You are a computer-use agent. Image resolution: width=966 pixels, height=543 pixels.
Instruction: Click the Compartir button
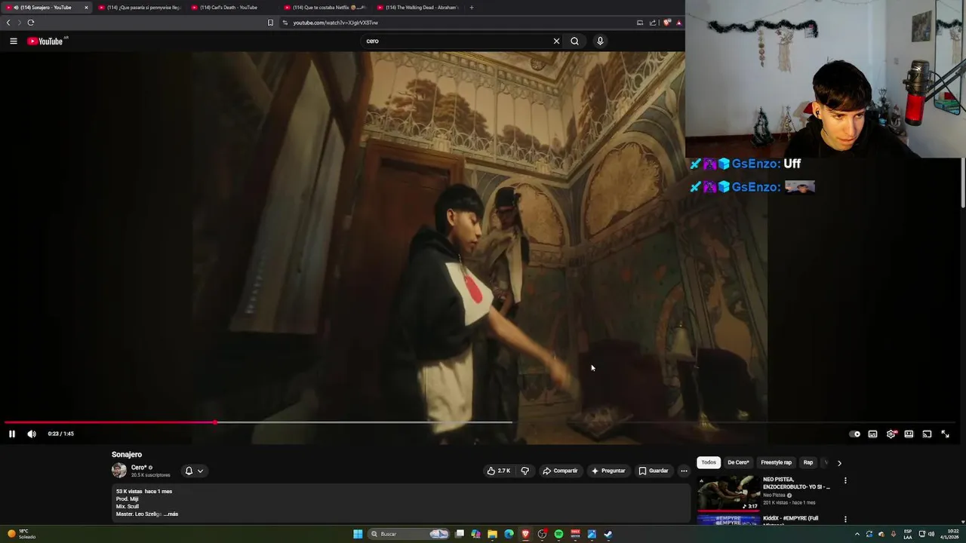coord(560,471)
